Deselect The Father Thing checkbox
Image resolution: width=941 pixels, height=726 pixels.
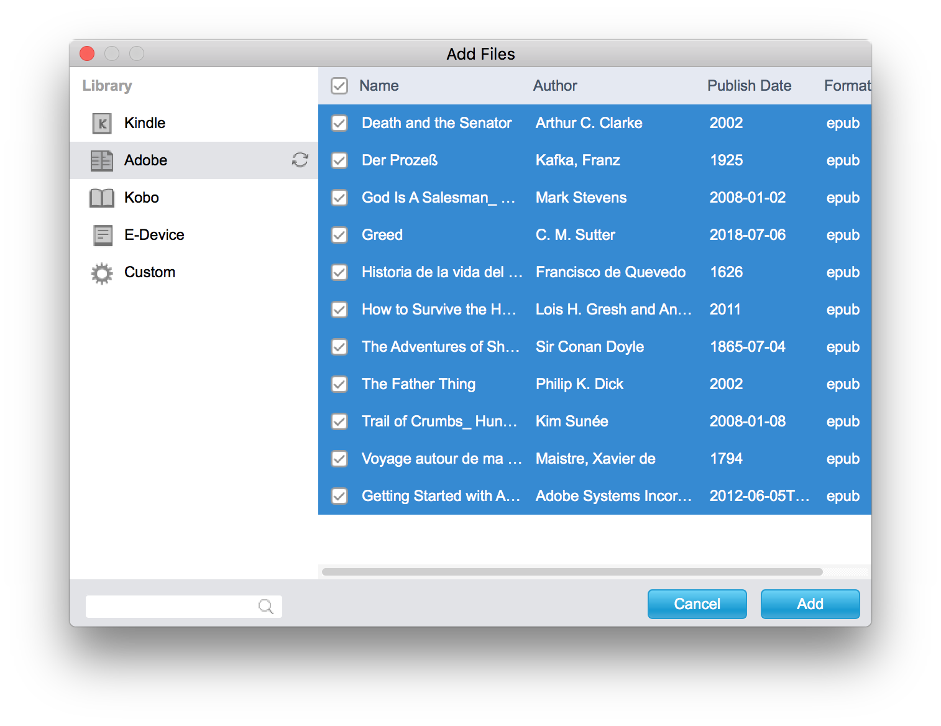tap(339, 384)
